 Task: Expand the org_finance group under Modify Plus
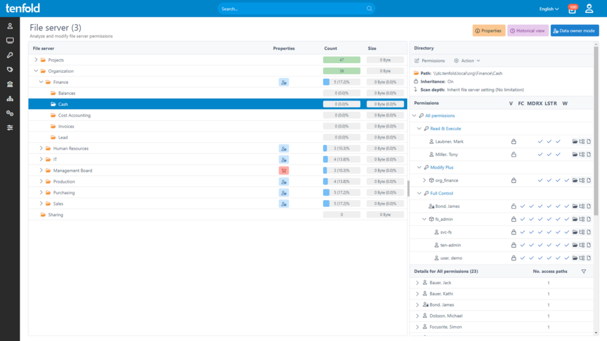coord(424,181)
